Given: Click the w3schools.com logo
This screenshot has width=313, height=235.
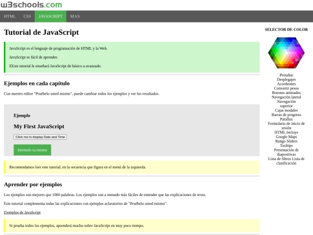Looking at the screenshot, I should [x=31, y=5].
